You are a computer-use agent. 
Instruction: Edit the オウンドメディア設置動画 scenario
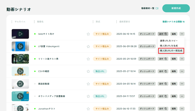pyautogui.click(x=174, y=96)
